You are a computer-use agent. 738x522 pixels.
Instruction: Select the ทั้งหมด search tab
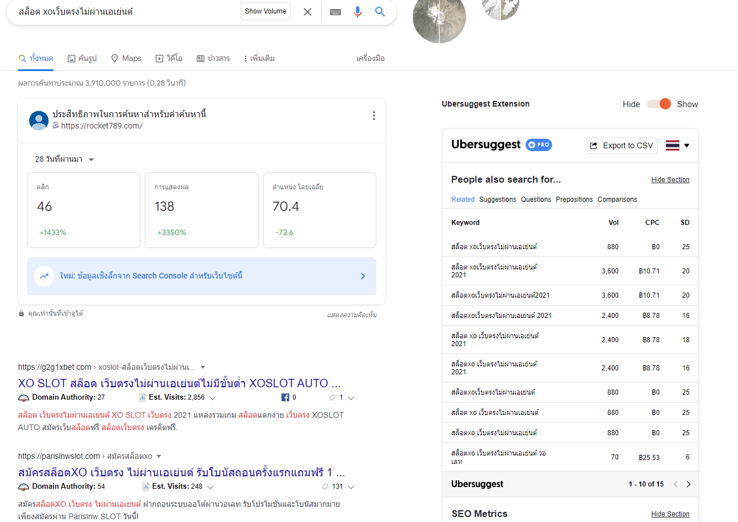click(36, 58)
